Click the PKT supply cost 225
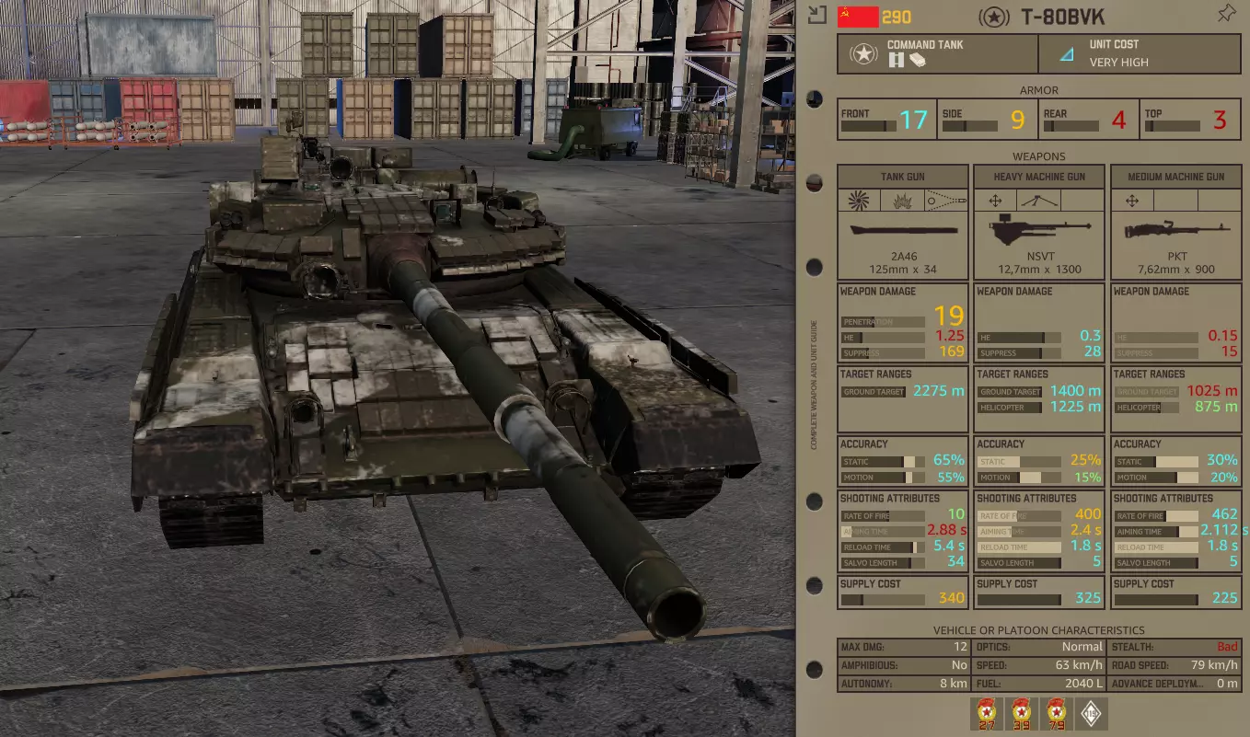 pyautogui.click(x=1225, y=598)
